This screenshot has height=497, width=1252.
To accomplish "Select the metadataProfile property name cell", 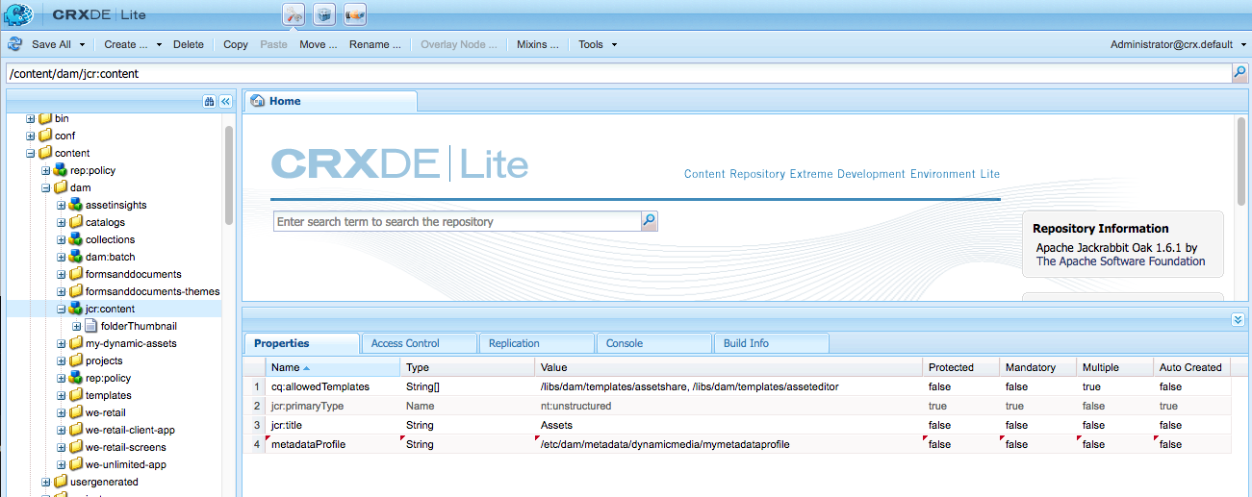I will pyautogui.click(x=332, y=444).
